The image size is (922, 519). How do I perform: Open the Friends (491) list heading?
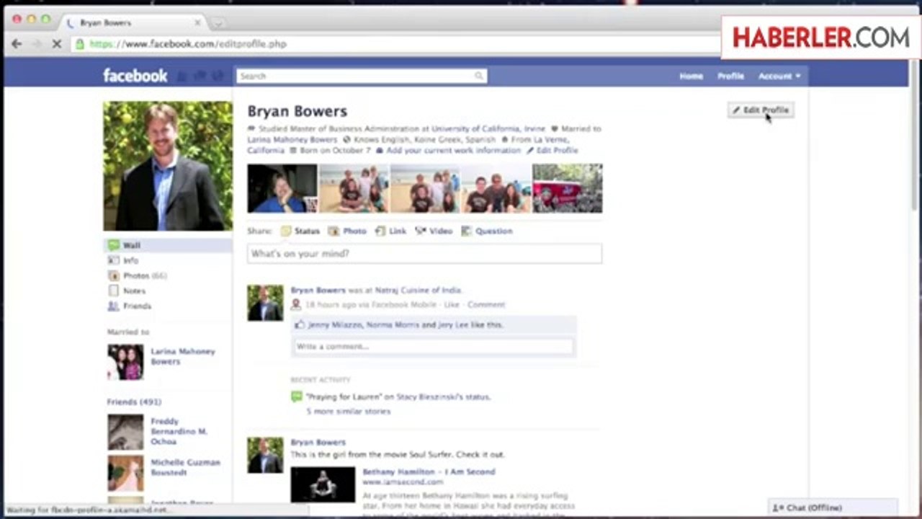pyautogui.click(x=134, y=402)
